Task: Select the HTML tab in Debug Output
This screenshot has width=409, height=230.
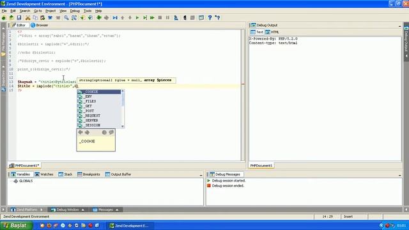Action: [272, 32]
